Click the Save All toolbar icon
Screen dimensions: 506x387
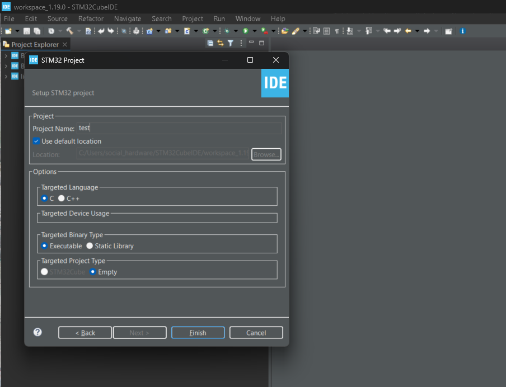(37, 31)
